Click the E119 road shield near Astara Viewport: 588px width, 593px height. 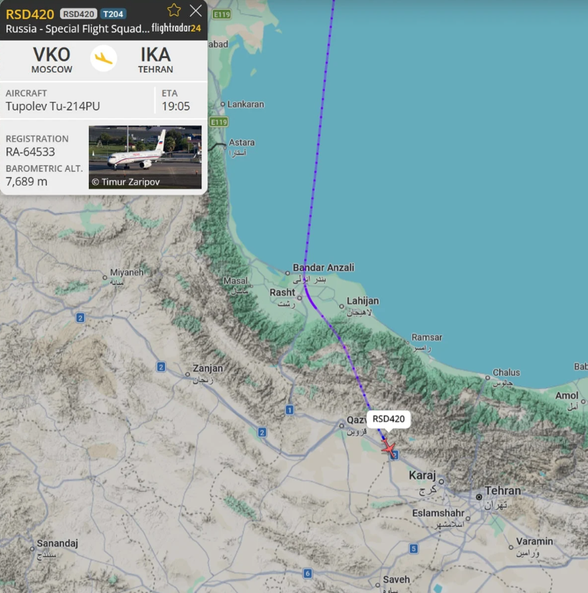coord(219,122)
